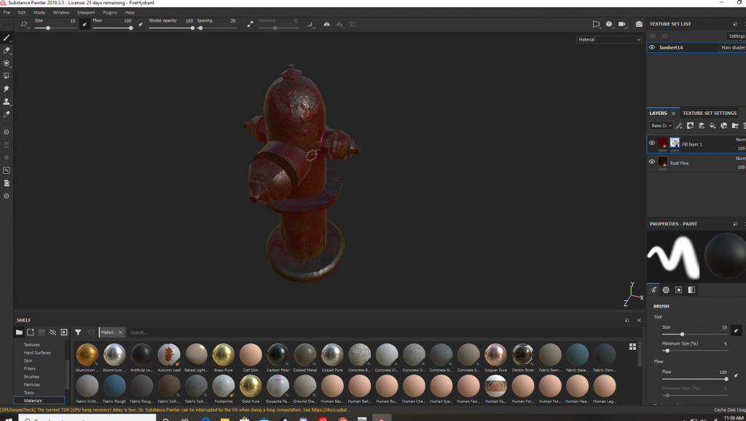Adjust the Minimum Size slider
Image resolution: width=746 pixels, height=421 pixels.
[695, 350]
